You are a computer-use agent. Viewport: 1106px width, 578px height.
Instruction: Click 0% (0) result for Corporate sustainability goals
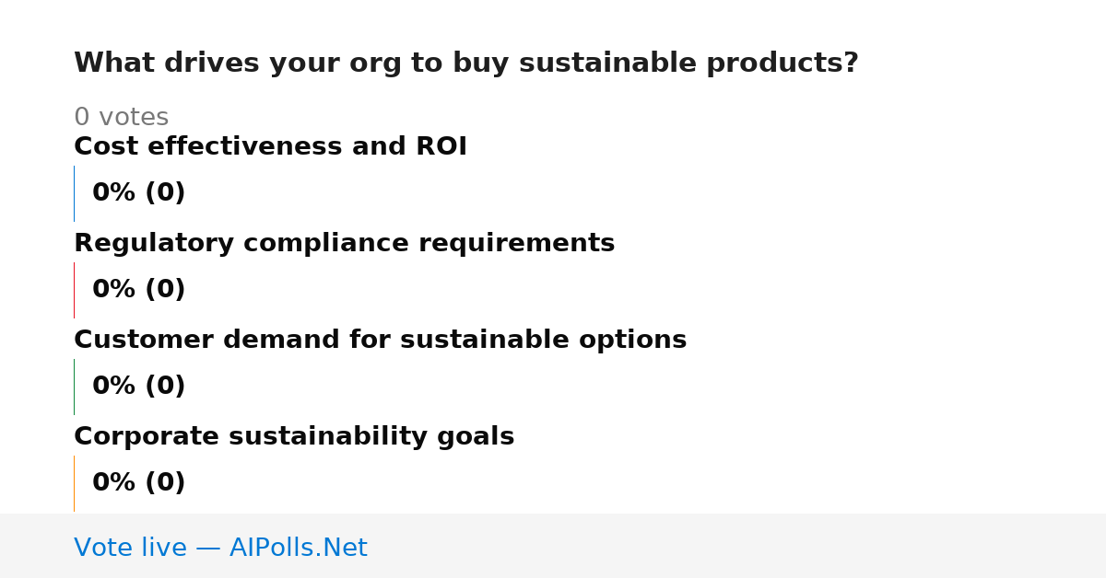pos(138,483)
